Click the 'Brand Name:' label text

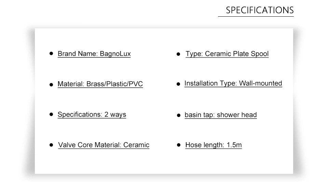(78, 54)
